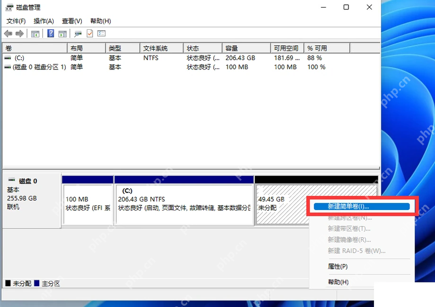Click the black 未分配 legend swatch
Screen dimensions: 435x307
pyautogui.click(x=8, y=283)
